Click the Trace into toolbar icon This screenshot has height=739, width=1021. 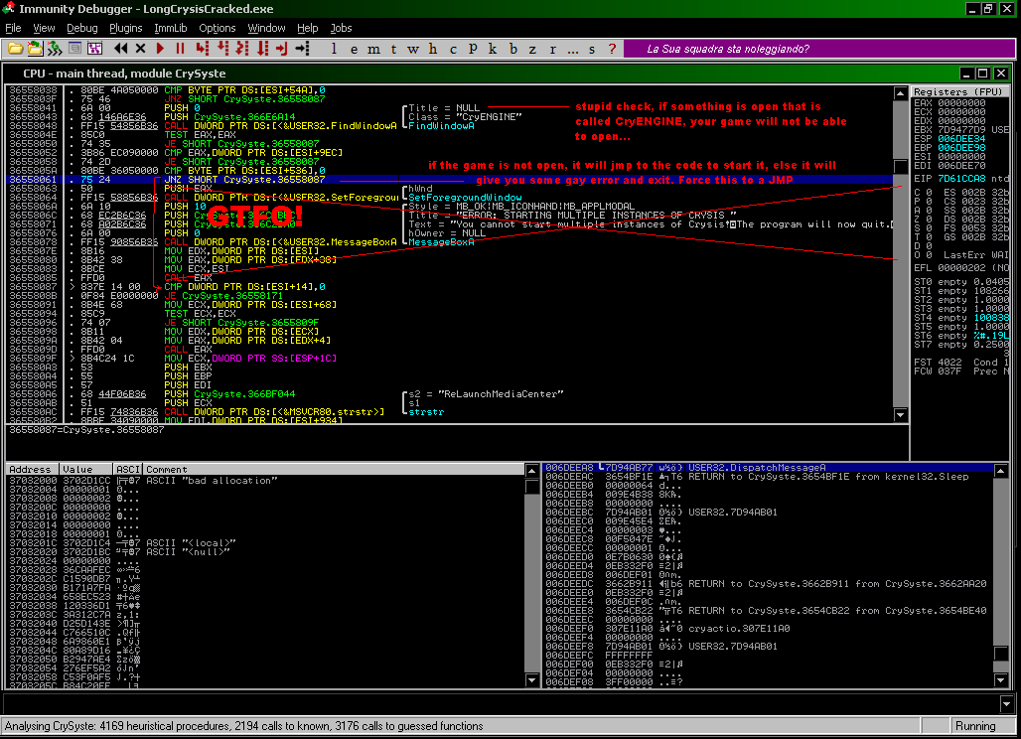242,49
